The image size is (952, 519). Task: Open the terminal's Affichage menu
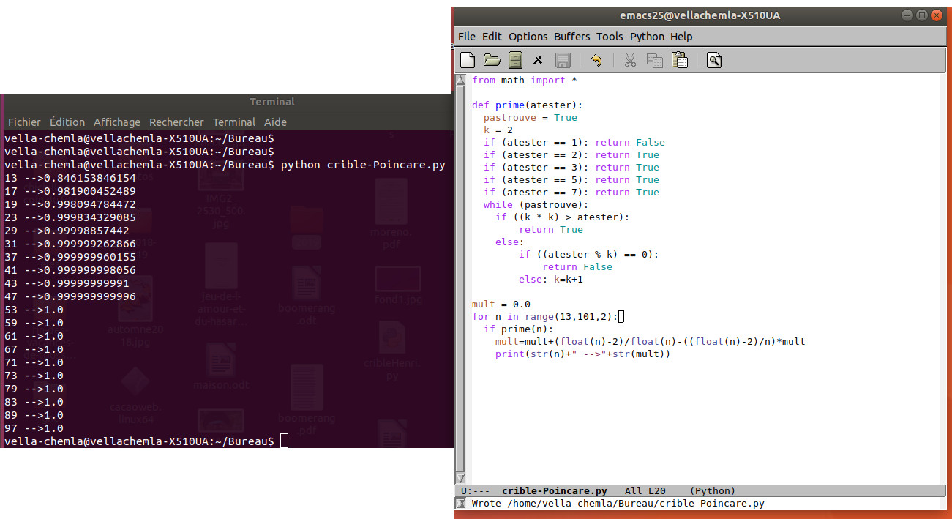[x=116, y=122]
